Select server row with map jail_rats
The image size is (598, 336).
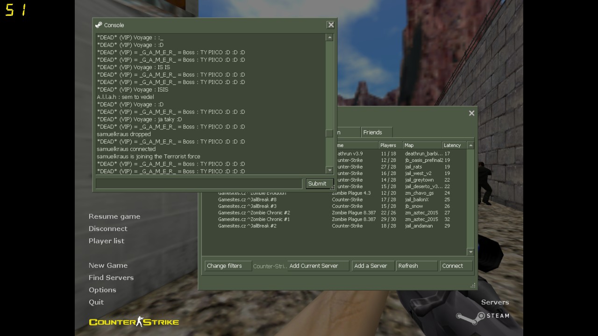[x=402, y=167]
